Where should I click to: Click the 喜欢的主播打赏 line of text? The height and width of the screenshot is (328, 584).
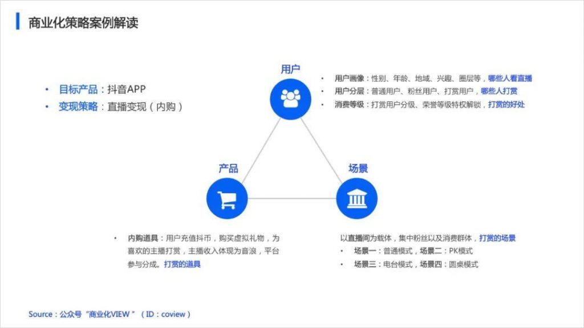pos(203,251)
